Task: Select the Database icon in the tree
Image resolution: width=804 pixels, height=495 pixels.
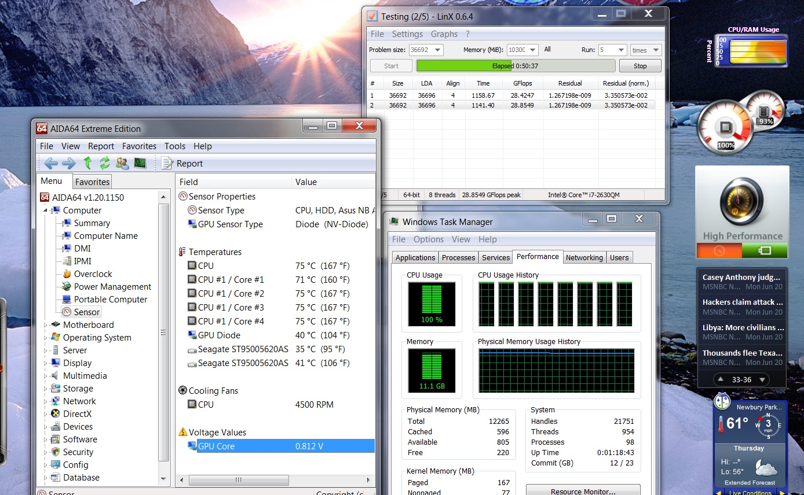Action: click(x=56, y=478)
